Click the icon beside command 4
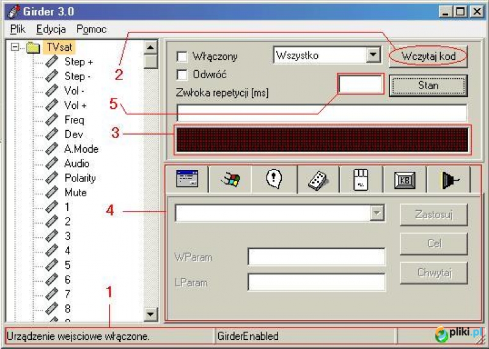Screen dimensions: 489x349 52,251
